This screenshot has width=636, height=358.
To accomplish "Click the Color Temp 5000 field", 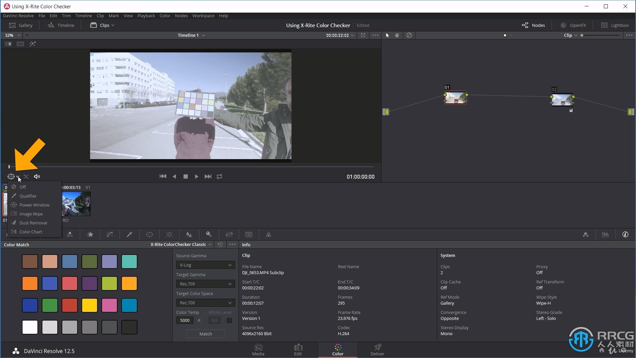I will (x=185, y=321).
